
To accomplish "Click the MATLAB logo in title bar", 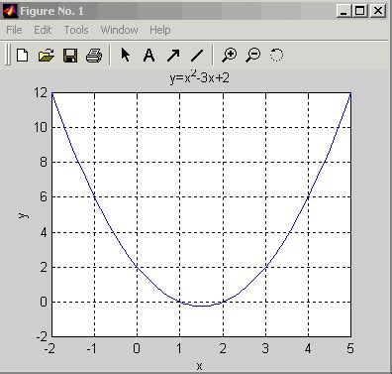I will click(10, 11).
